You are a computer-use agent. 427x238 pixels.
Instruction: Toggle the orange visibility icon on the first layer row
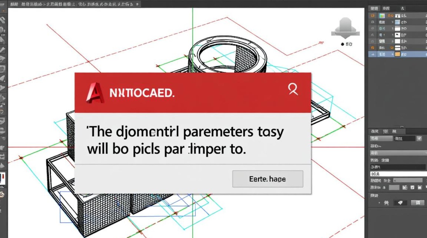point(373,16)
